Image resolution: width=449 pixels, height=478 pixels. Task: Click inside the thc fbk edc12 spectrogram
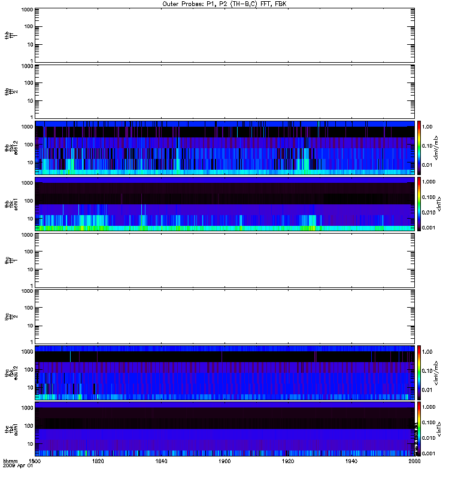(x=224, y=372)
